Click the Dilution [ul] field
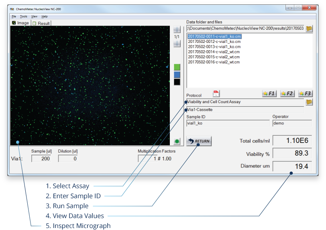Viewport: 326px width, 230px height. [68, 159]
